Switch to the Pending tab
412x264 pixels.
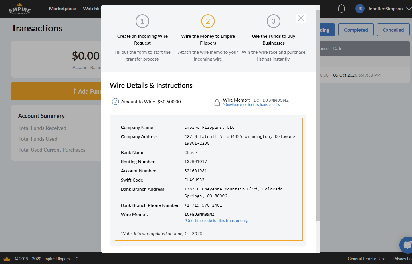[x=327, y=30]
